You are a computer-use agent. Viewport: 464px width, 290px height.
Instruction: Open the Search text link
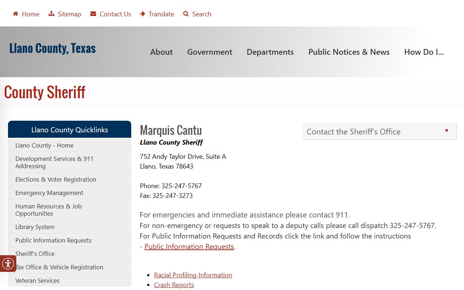click(x=202, y=14)
